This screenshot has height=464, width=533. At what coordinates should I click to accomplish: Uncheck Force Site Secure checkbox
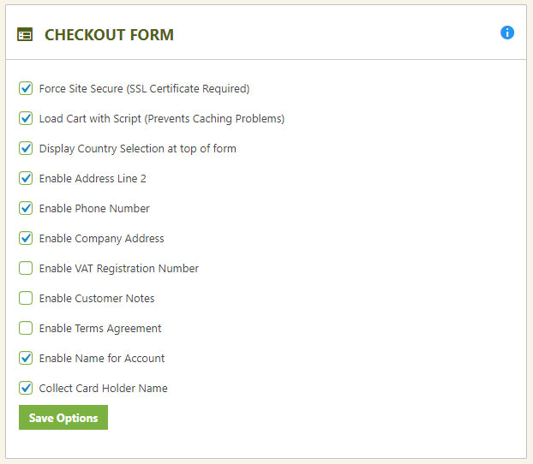(x=26, y=88)
